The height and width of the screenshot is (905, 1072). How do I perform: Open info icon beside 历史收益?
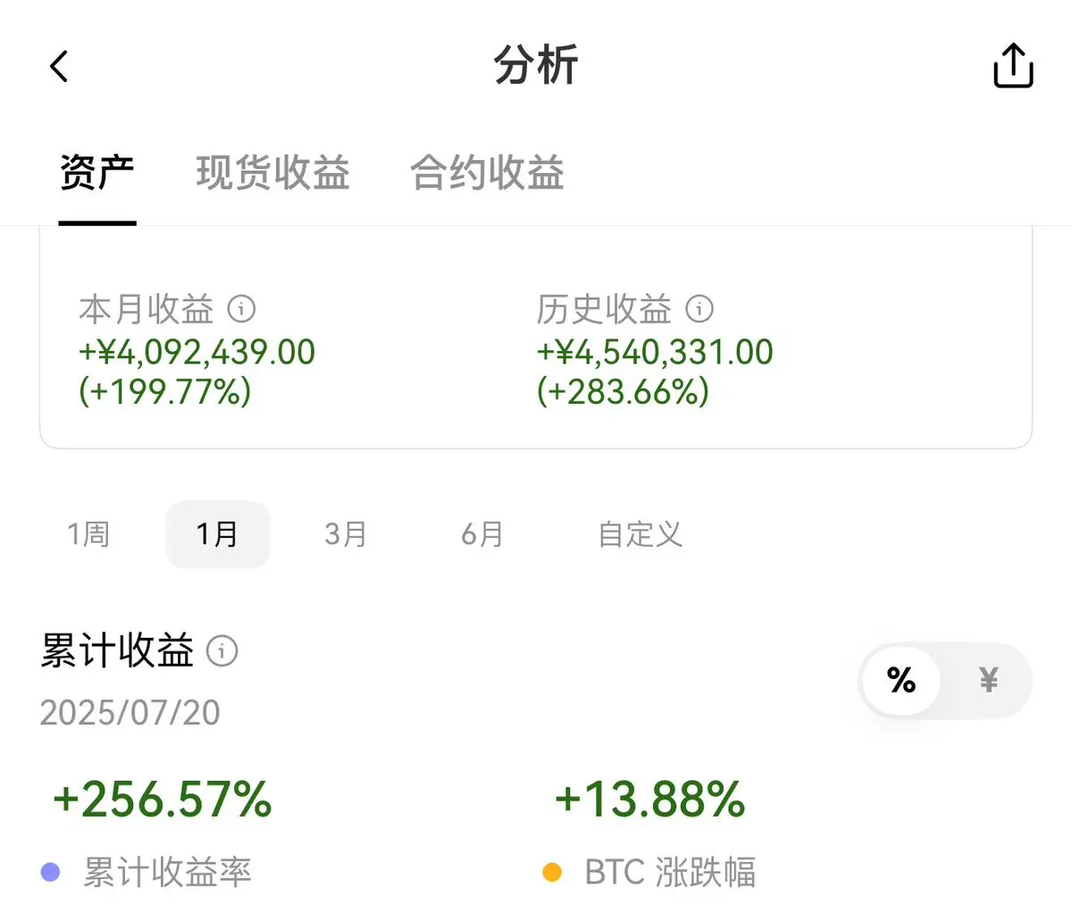pos(699,309)
